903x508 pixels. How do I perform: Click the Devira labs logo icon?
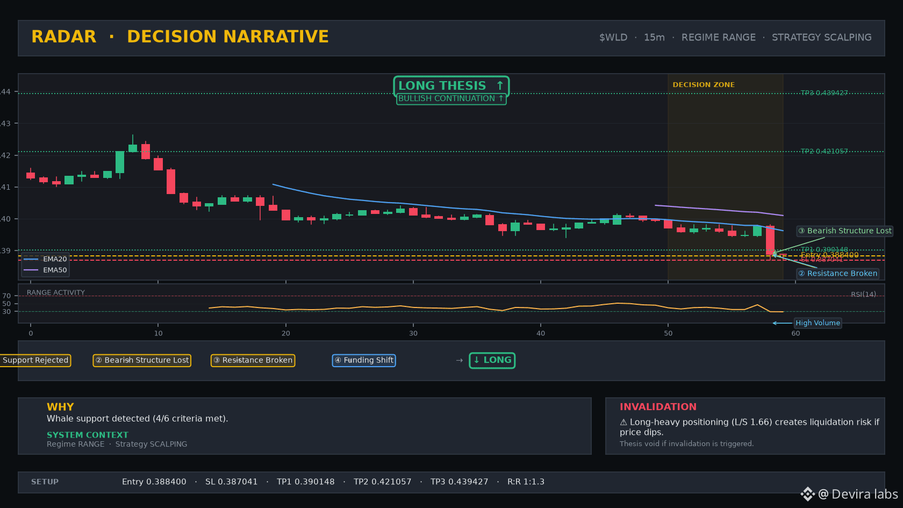[807, 494]
